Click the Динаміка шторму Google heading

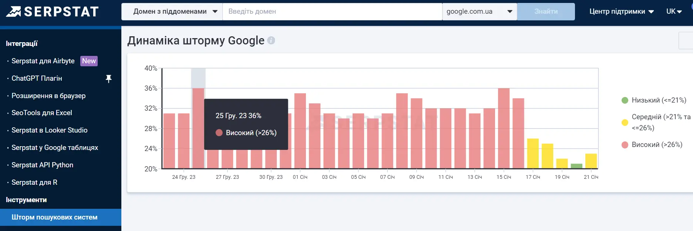[196, 40]
